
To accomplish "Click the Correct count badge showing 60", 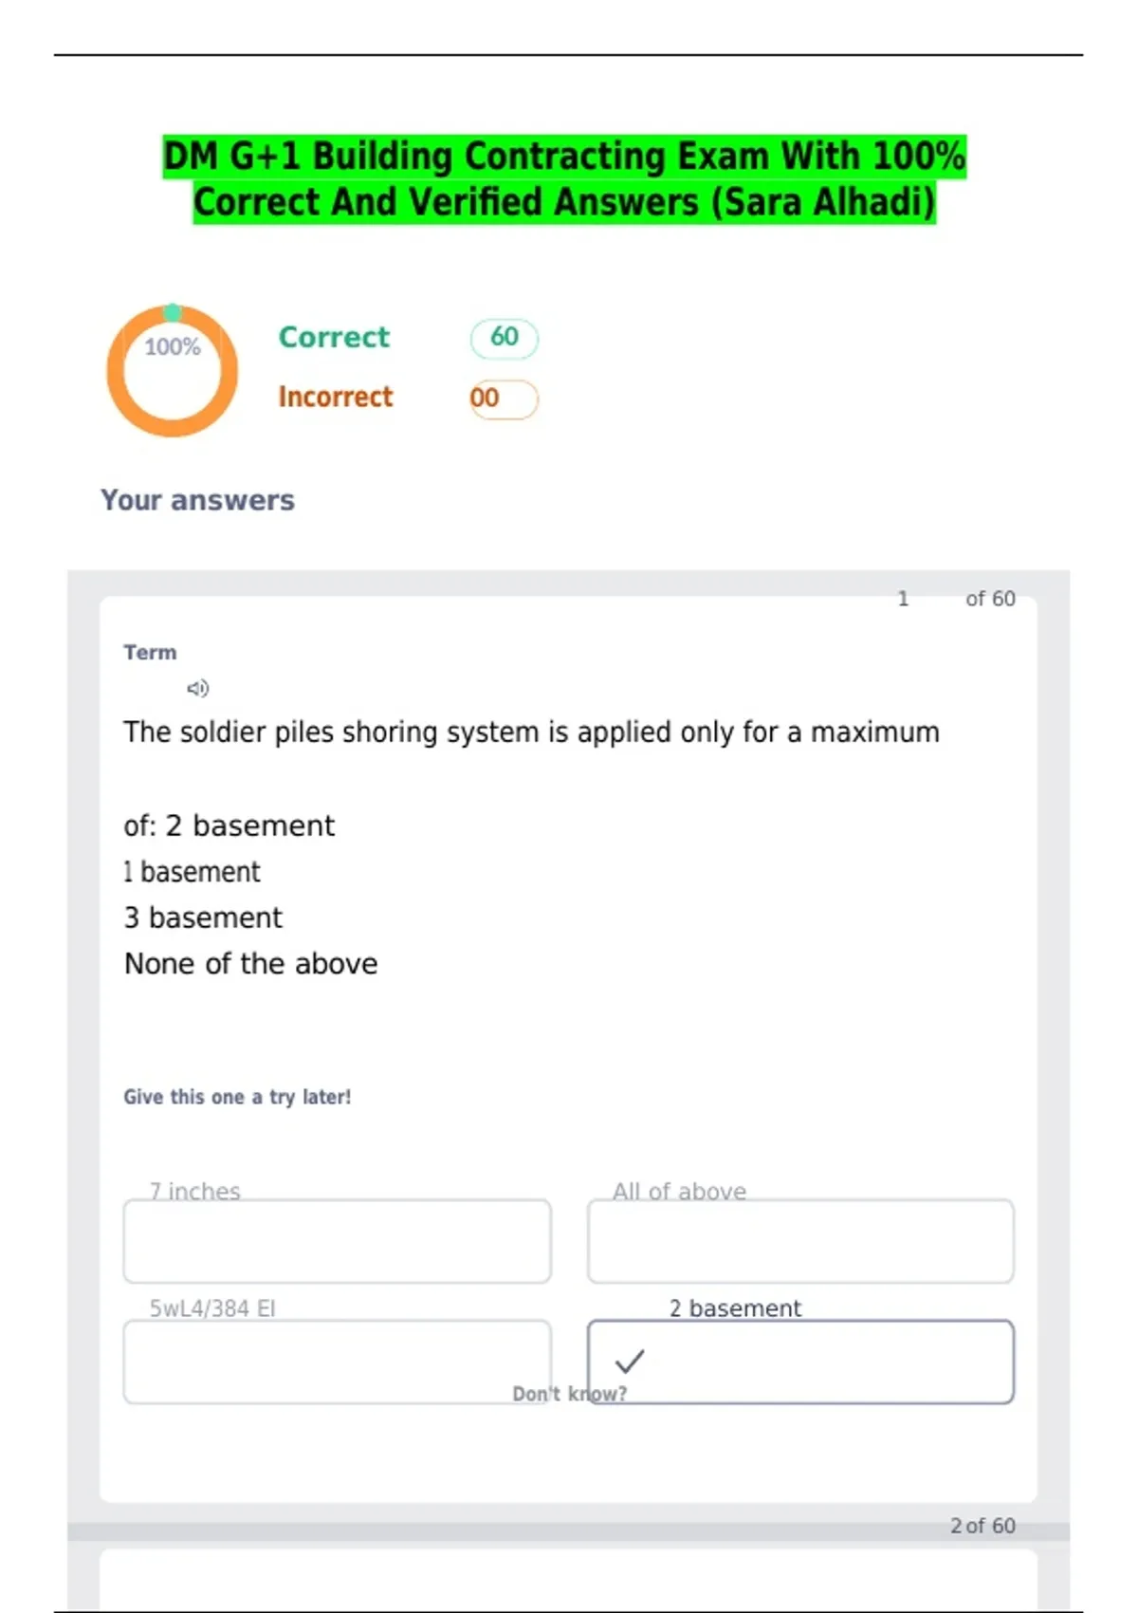I will click(x=505, y=338).
